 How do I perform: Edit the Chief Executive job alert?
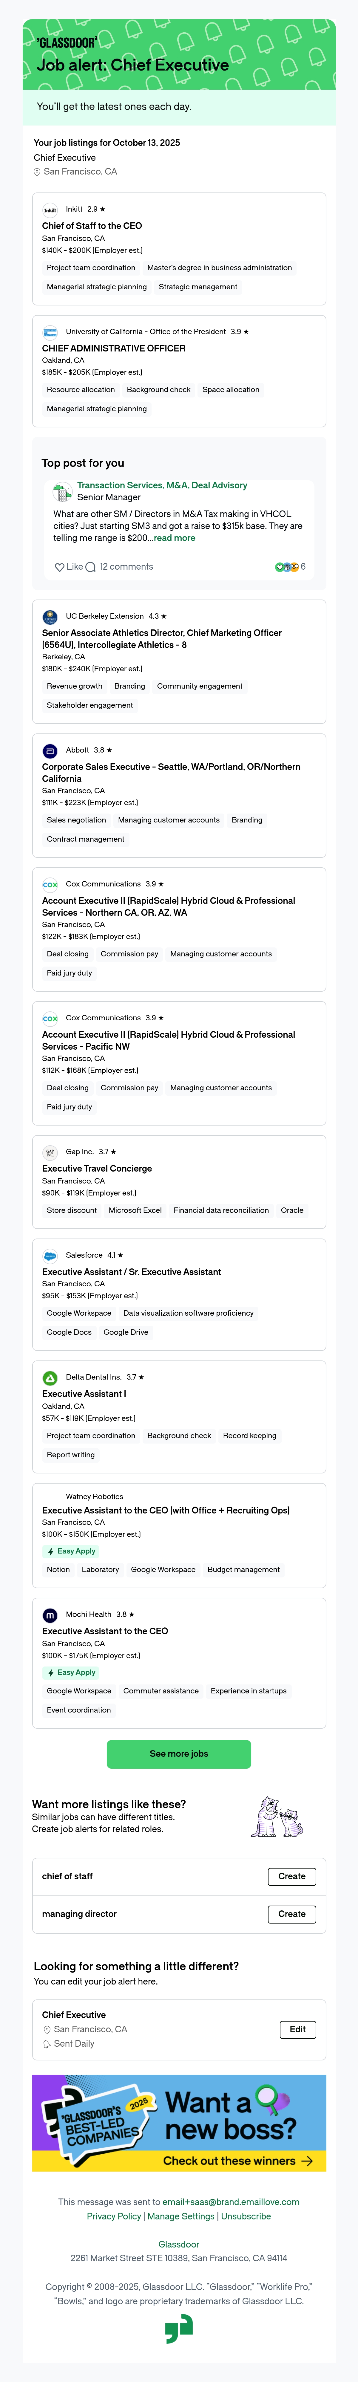[297, 2030]
